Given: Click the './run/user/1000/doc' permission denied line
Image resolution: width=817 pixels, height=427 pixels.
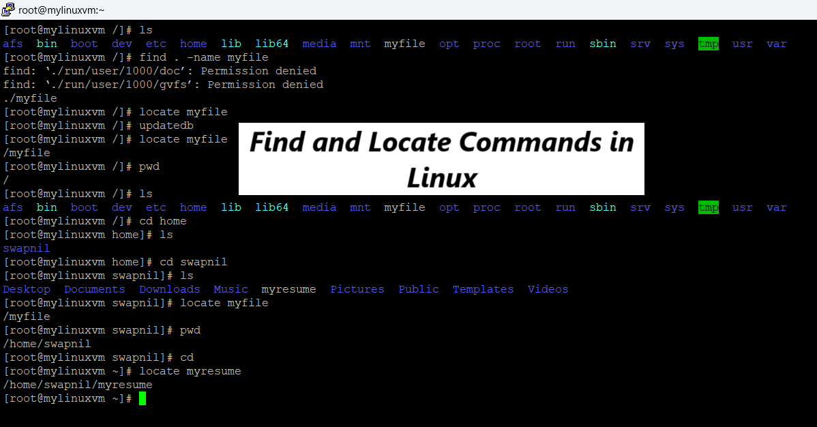Looking at the screenshot, I should 160,71.
